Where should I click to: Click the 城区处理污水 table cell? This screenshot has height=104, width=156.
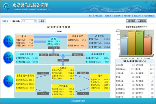pyautogui.click(x=122, y=89)
